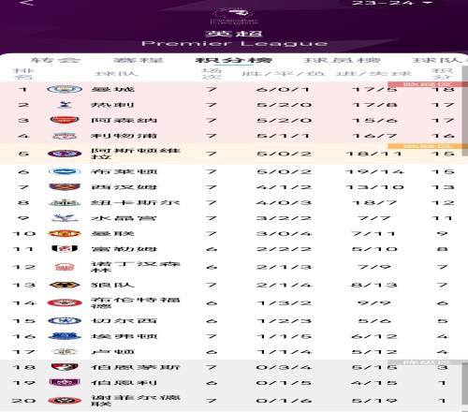Open the 赛程 tab
Screen dimensions: 468x412
[x=139, y=60]
